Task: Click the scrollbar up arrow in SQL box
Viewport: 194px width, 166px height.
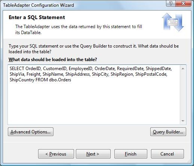Action: click(x=183, y=69)
